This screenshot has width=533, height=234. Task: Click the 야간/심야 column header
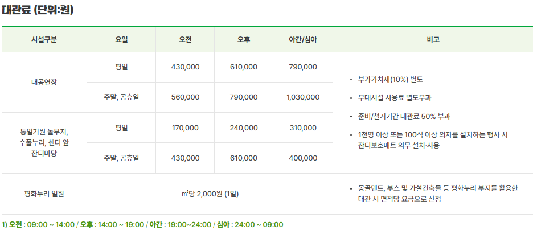click(303, 39)
